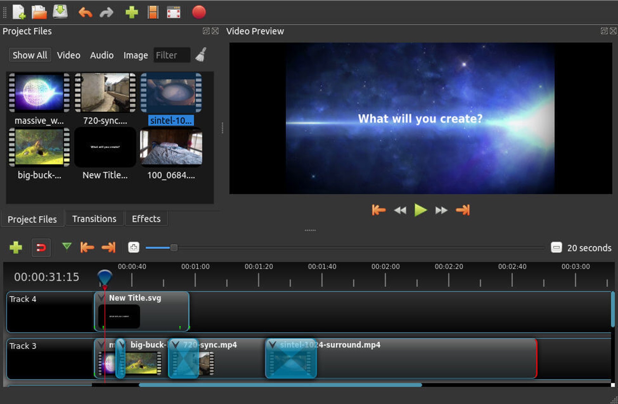
Task: Open the Choose Profile tool
Action: pos(152,12)
